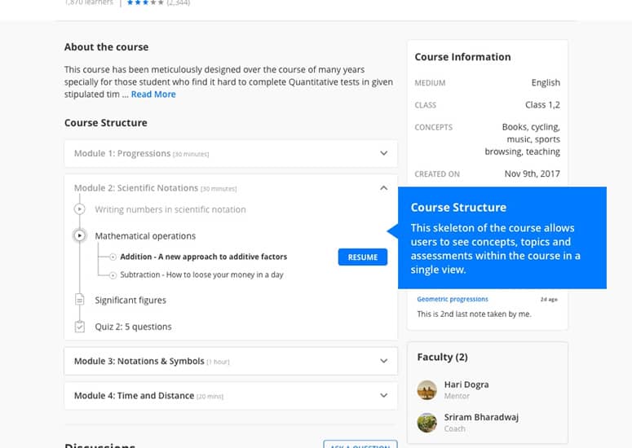Click play icon beside Mathematical operations
The width and height of the screenshot is (632, 448).
pyautogui.click(x=80, y=236)
